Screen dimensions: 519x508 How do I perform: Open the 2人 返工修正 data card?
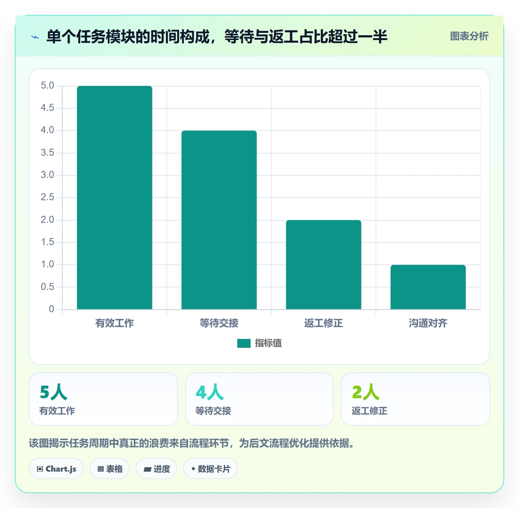(416, 399)
